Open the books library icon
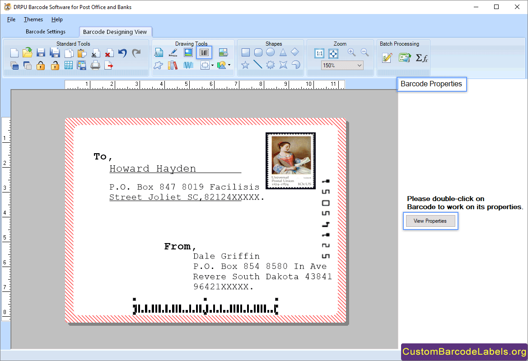The height and width of the screenshot is (361, 528). coord(173,65)
